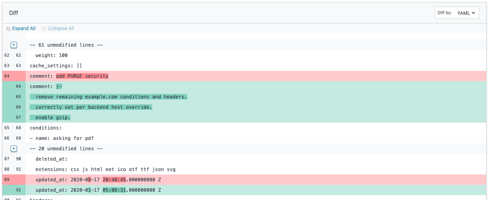Image resolution: width=490 pixels, height=200 pixels.
Task: Click the Diff panel header title
Action: [13, 13]
